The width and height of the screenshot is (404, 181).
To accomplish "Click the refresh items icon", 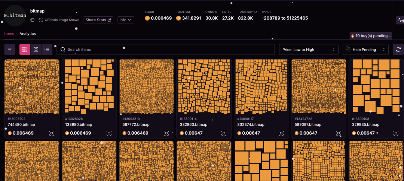I will pyautogui.click(x=398, y=50).
